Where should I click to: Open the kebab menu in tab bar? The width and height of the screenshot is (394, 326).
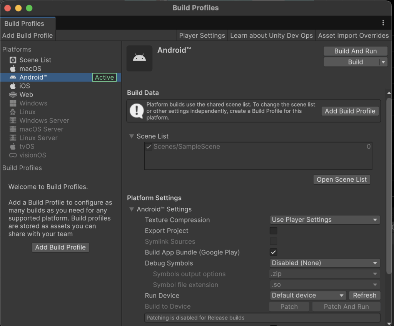[383, 23]
